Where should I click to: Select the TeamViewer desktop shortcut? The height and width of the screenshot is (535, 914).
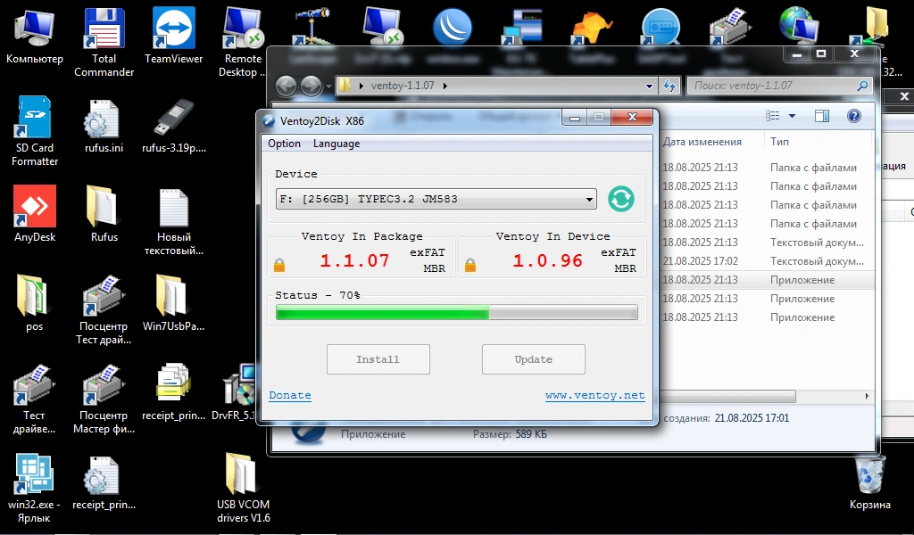(174, 37)
